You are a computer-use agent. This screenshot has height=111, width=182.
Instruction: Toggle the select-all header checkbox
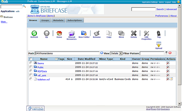(x=31, y=59)
